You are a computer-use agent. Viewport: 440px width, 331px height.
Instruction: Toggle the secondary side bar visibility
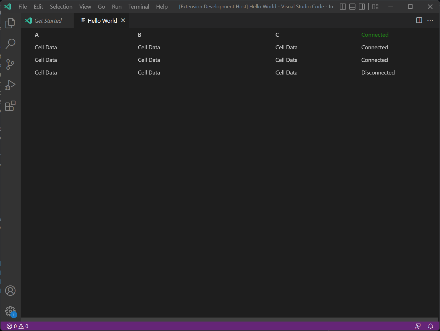[362, 6]
